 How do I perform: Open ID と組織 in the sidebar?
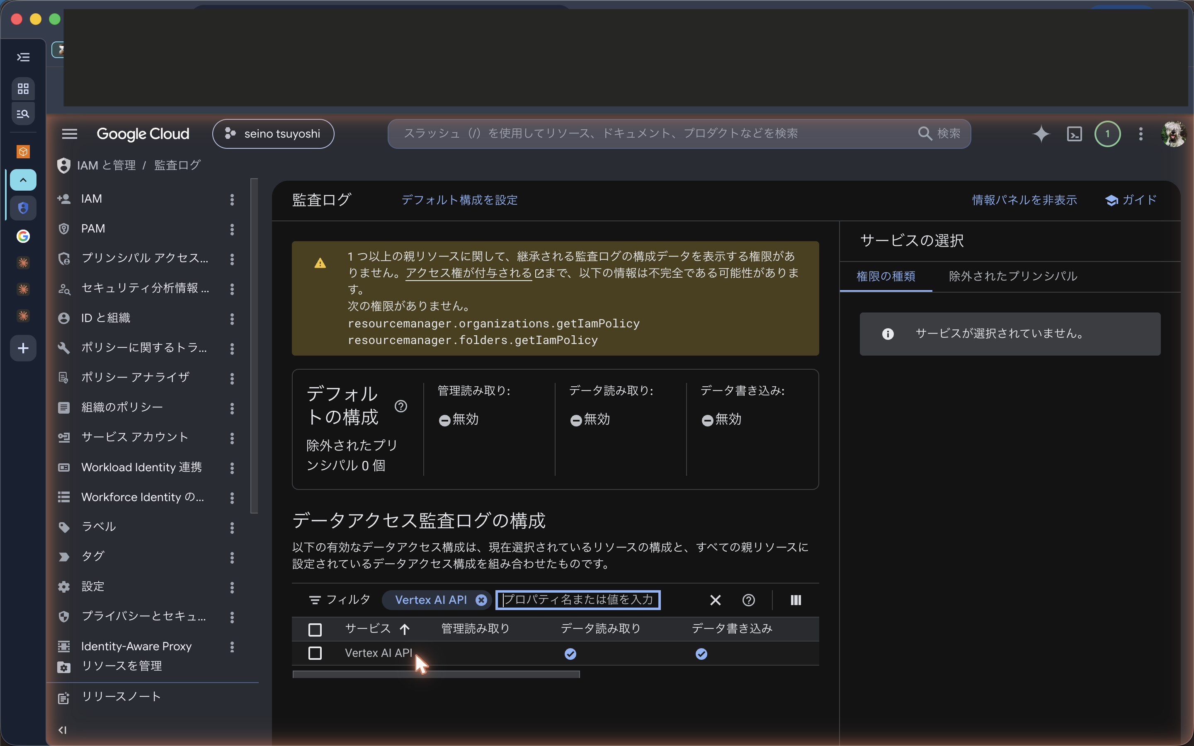[106, 318]
